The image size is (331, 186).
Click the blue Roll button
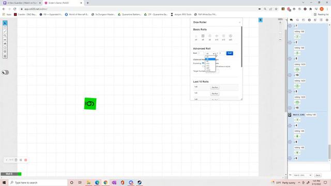[x=230, y=53]
